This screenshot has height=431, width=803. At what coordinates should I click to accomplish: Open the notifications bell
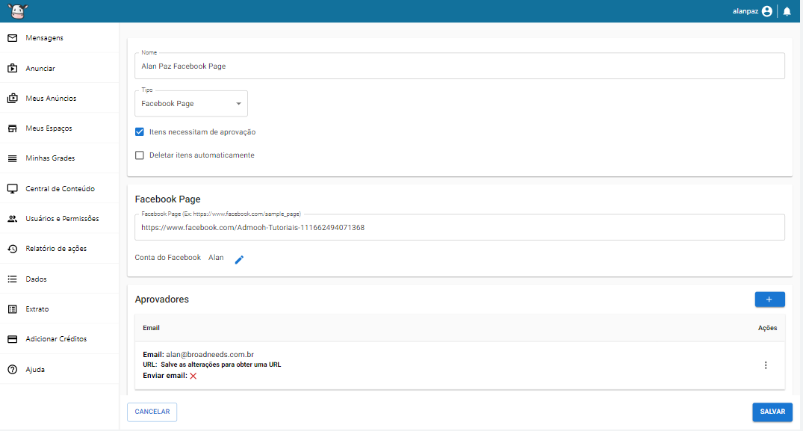point(787,11)
